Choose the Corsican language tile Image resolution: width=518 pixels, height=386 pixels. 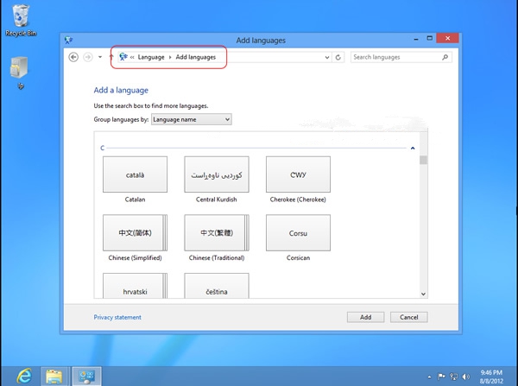coord(298,233)
